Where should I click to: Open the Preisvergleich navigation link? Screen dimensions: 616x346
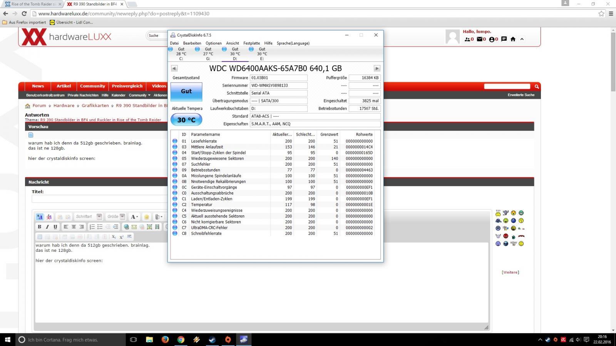point(127,86)
